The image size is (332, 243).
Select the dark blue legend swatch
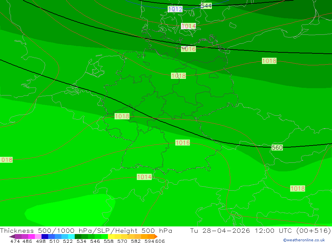click(45, 236)
